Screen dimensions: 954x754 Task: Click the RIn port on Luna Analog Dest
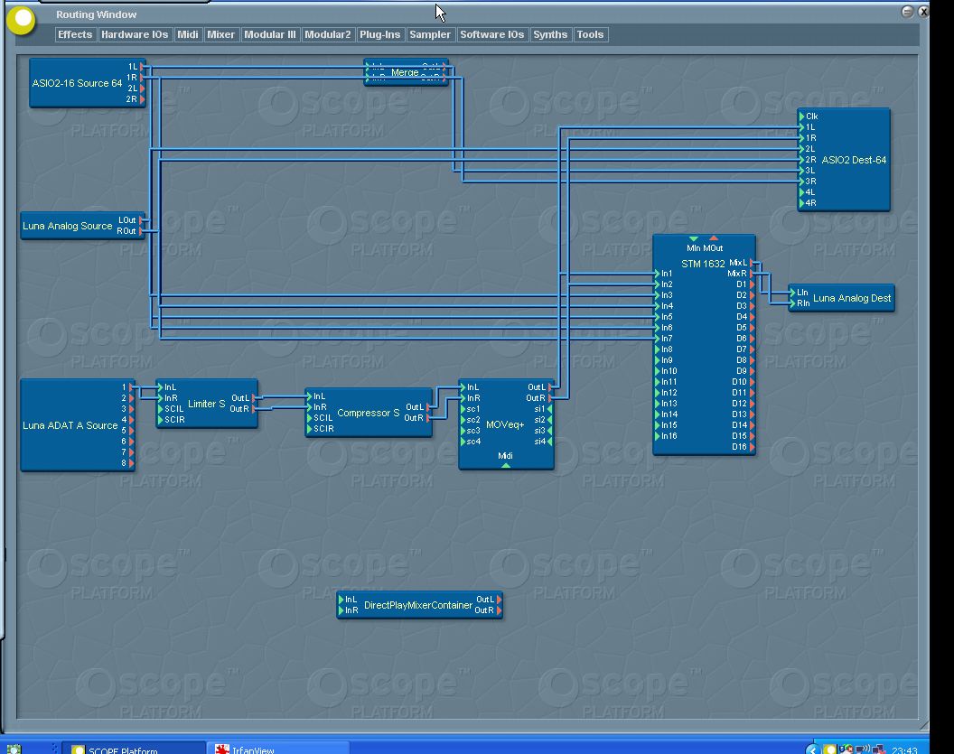793,303
